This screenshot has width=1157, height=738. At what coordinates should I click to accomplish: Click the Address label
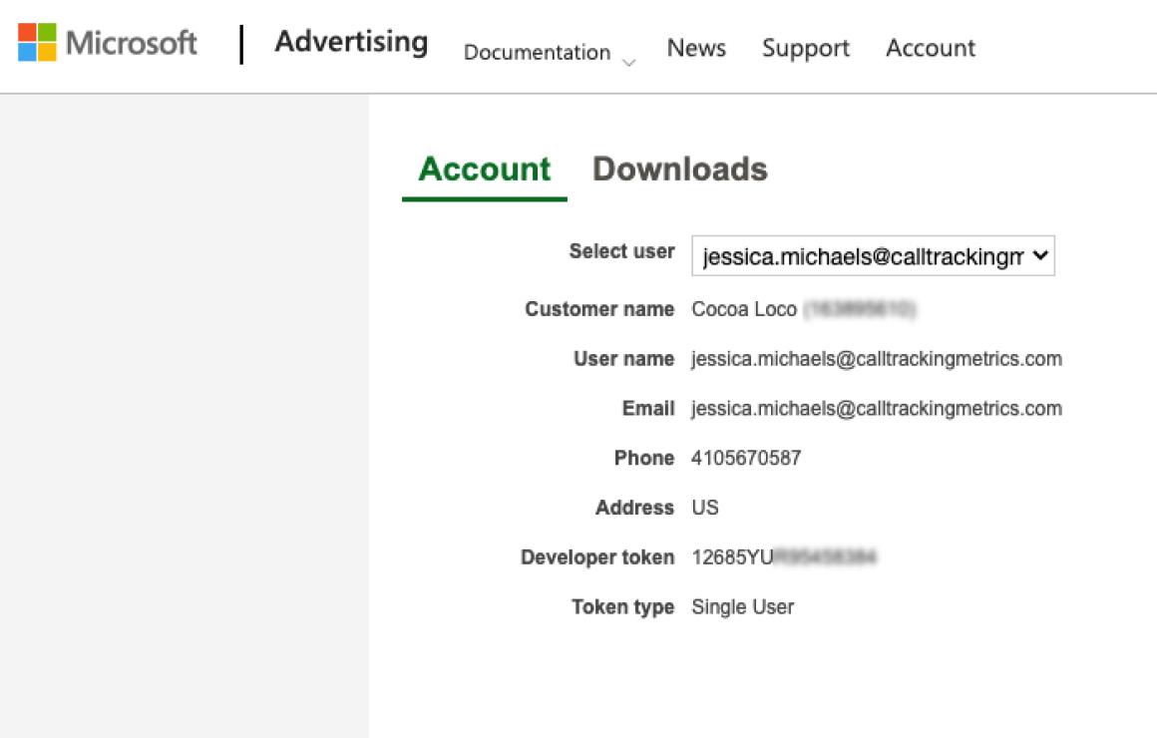click(634, 508)
